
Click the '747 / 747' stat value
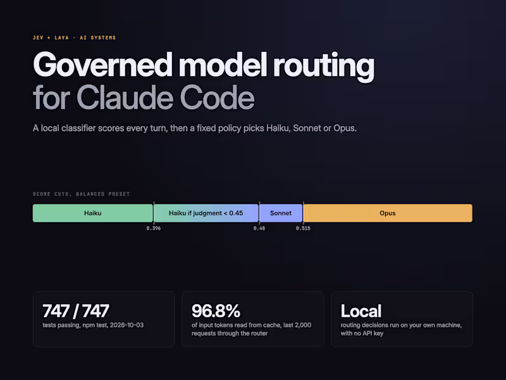coord(76,311)
